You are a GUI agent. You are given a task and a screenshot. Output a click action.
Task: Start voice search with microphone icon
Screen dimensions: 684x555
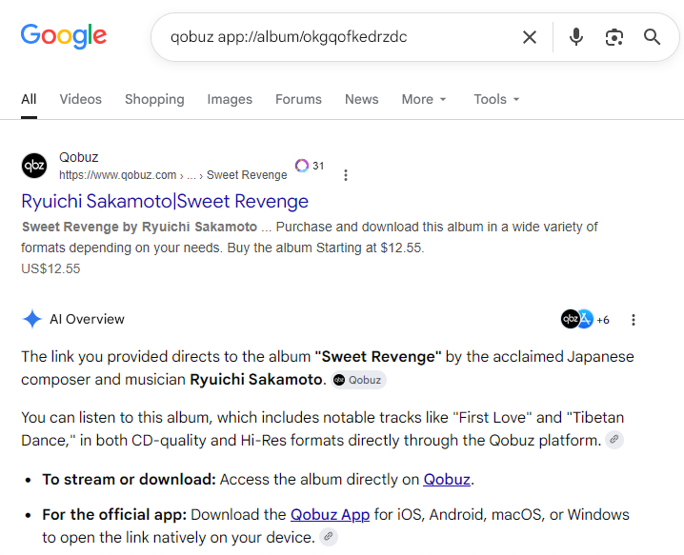tap(576, 37)
